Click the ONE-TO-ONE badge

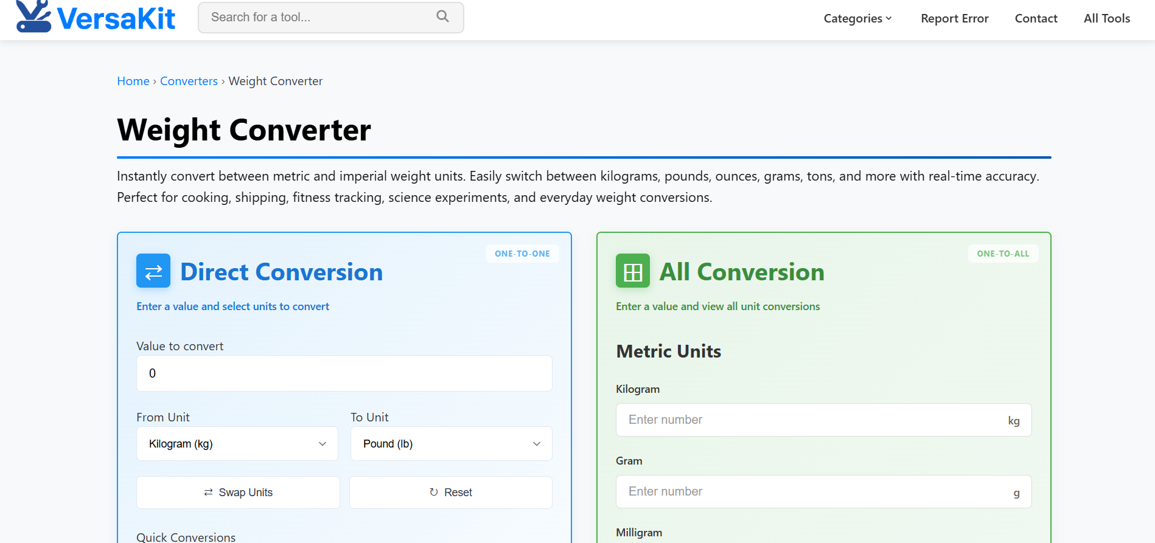(522, 254)
